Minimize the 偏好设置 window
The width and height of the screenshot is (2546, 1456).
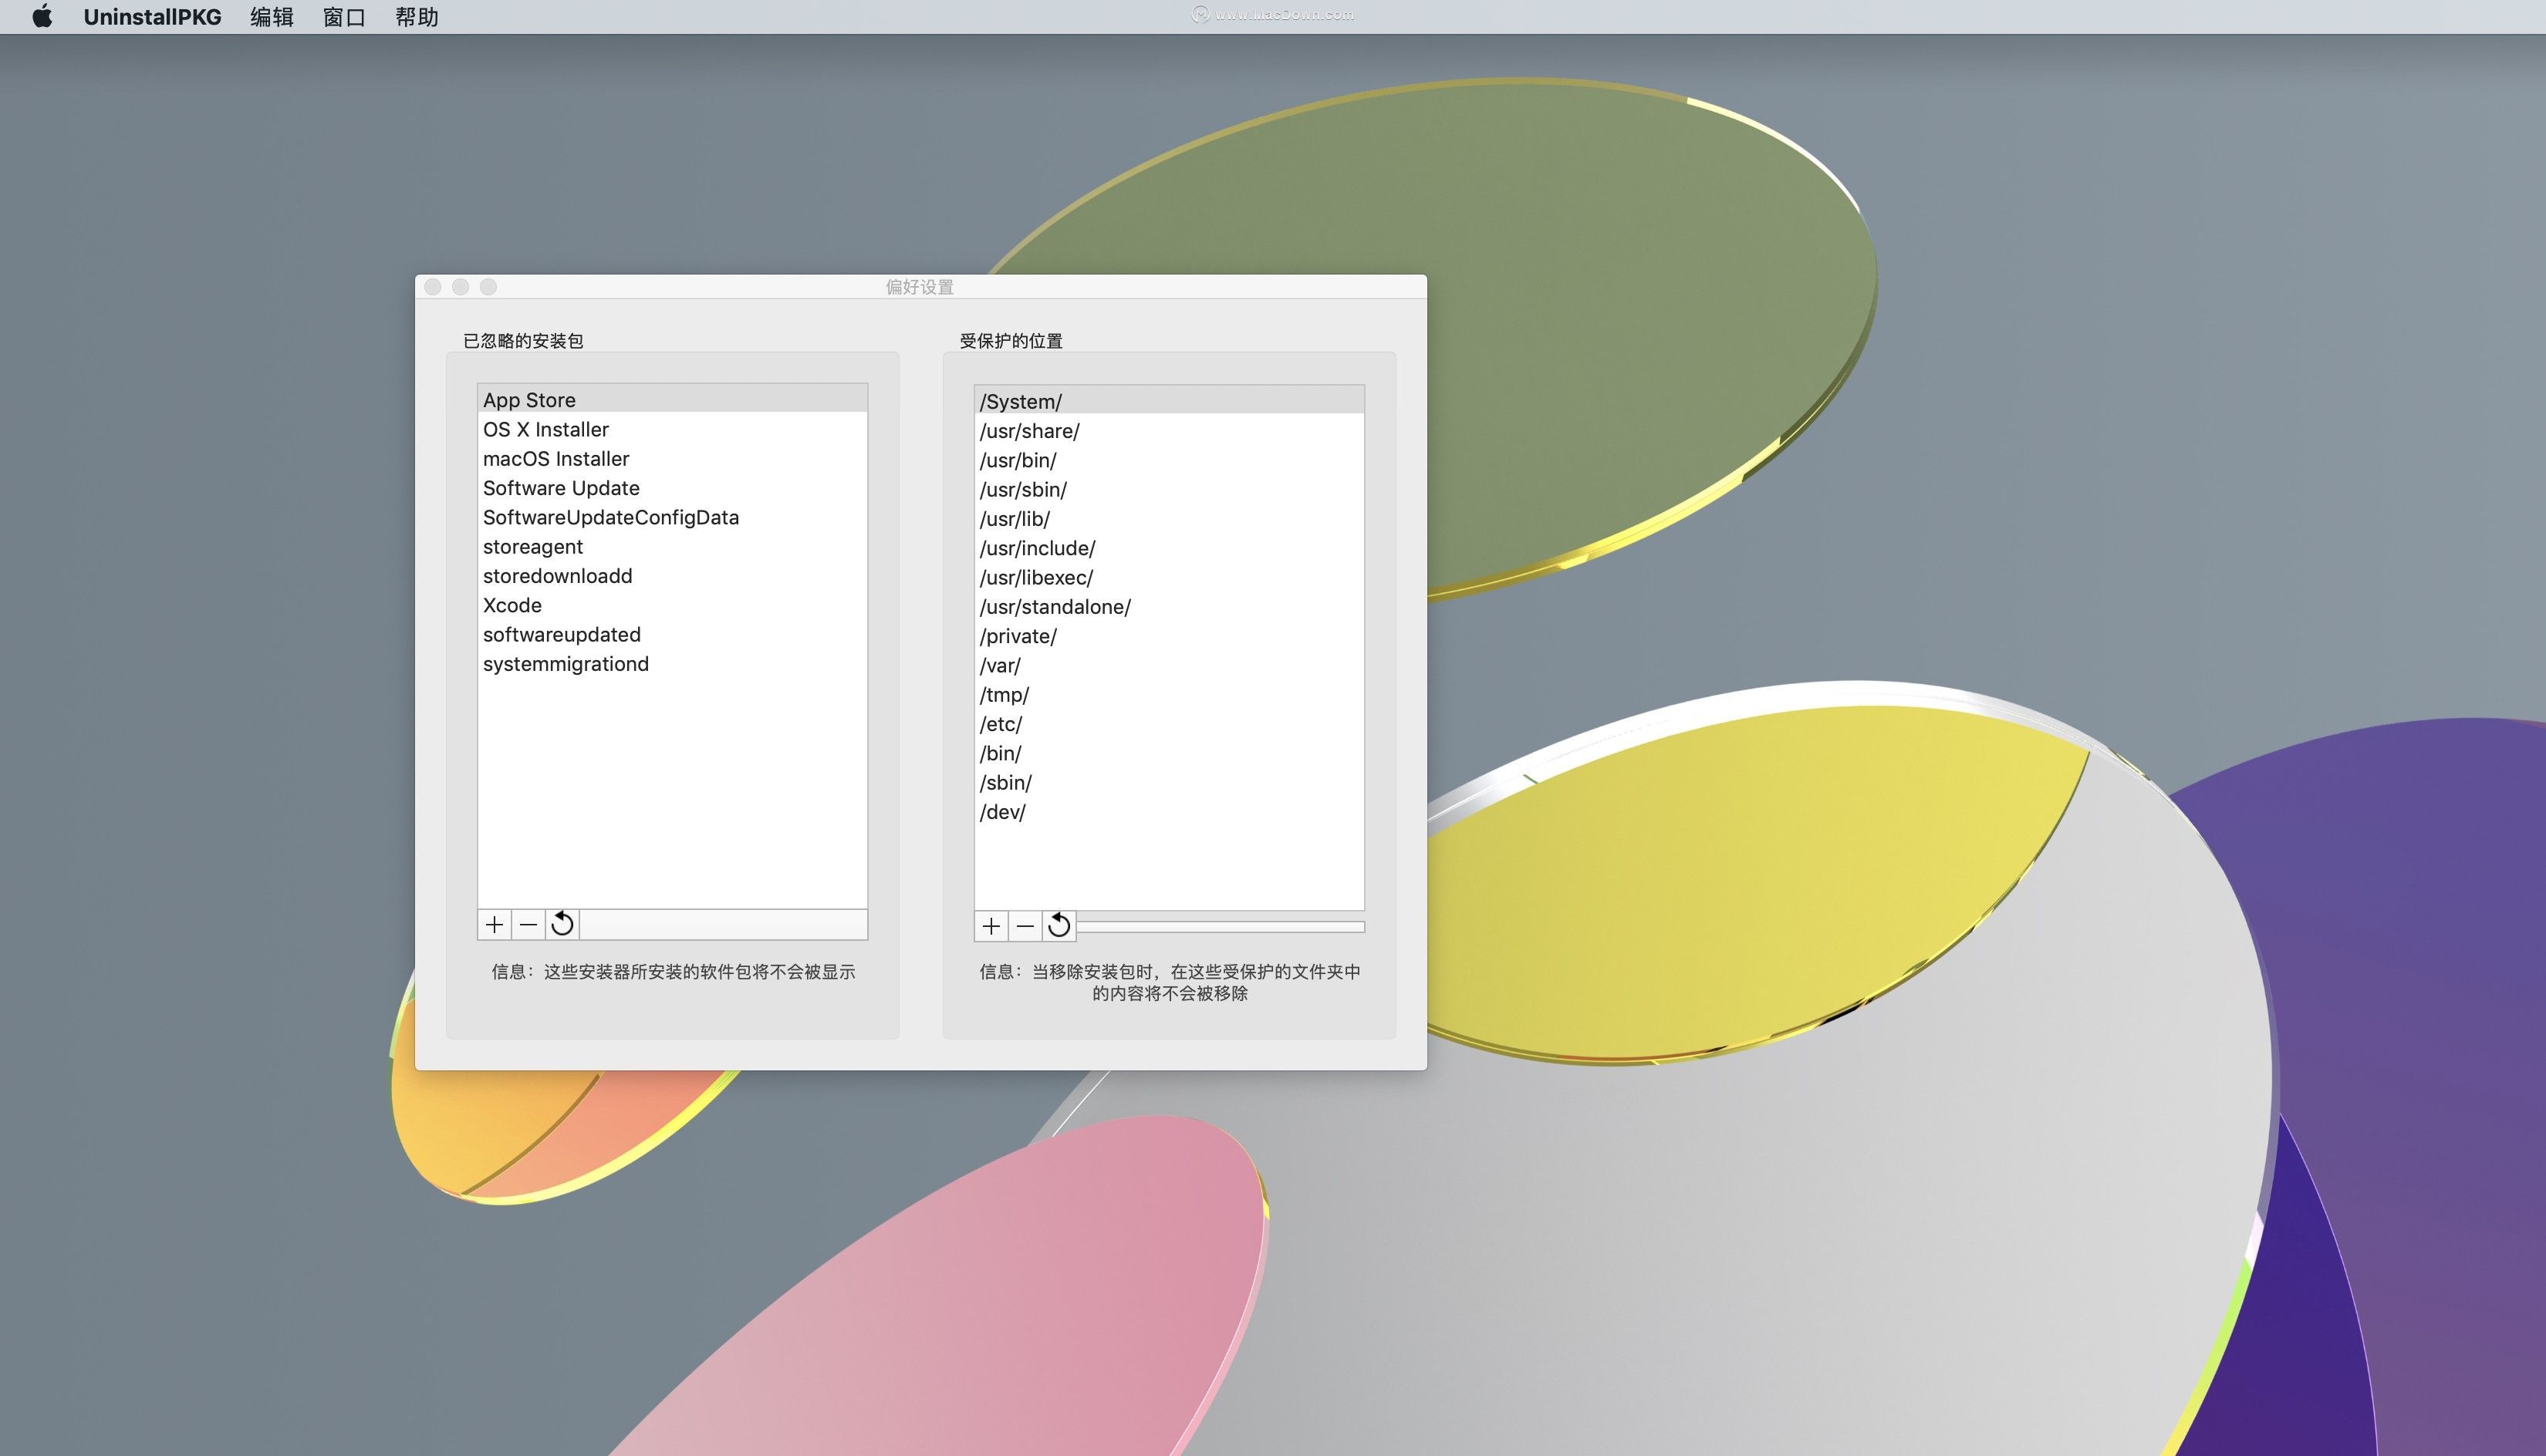coord(460,287)
